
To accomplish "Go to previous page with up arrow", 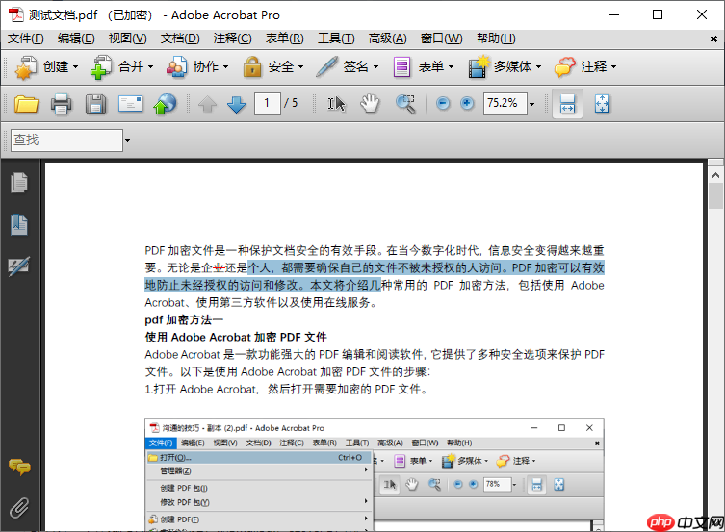I will [x=207, y=104].
